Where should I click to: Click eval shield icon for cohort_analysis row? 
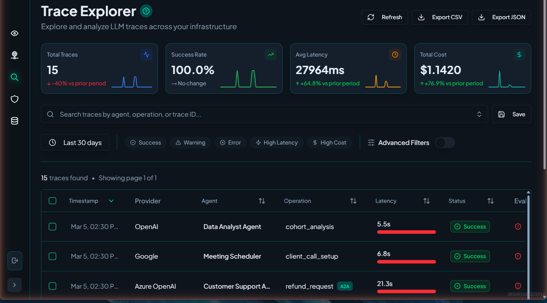tap(518, 226)
